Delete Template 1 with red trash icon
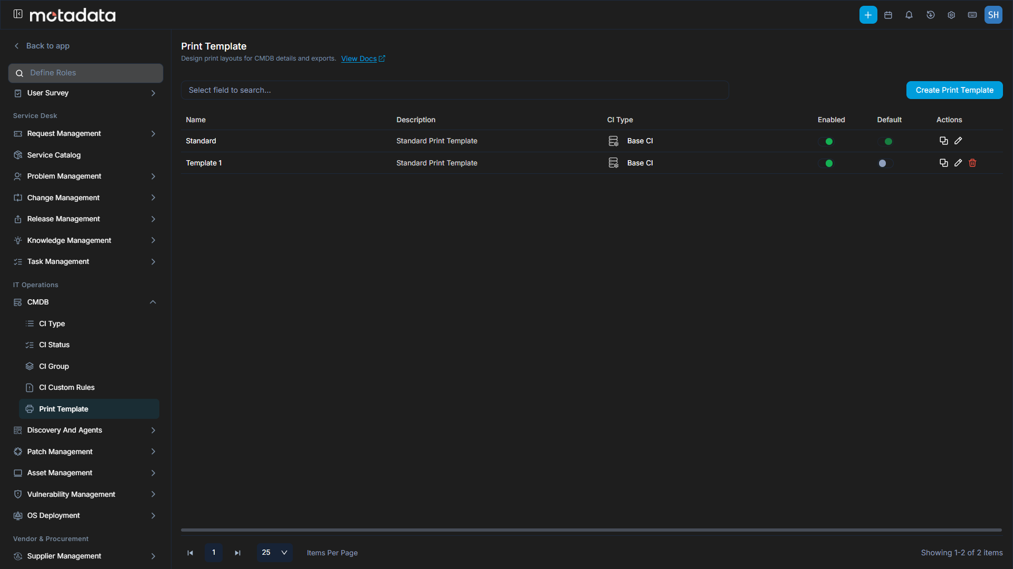Screen dimensions: 1013x569 click(972, 163)
